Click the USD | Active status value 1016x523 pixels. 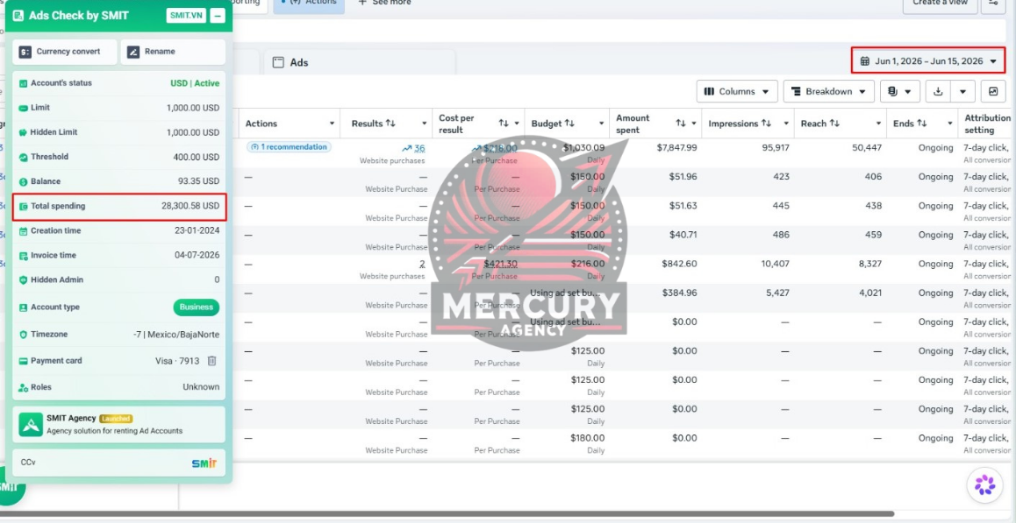pyautogui.click(x=195, y=83)
